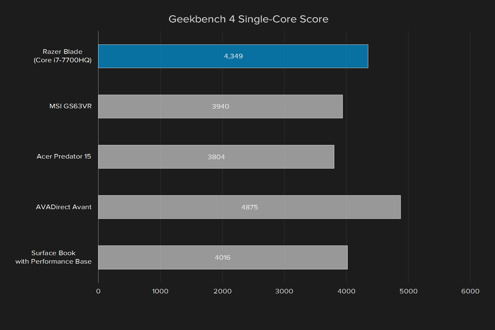Click the MSI GS63VR axis label
495x330 pixels.
(71, 106)
